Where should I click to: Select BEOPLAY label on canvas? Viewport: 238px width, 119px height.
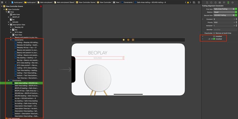click(98, 53)
